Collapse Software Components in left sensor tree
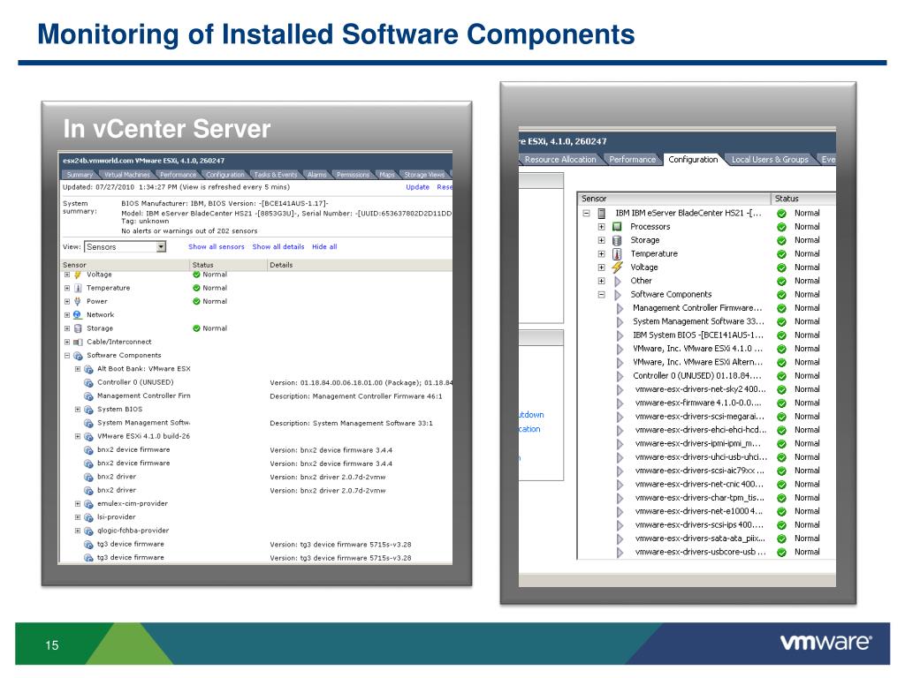Screen dimensions: 905x678 (67, 355)
